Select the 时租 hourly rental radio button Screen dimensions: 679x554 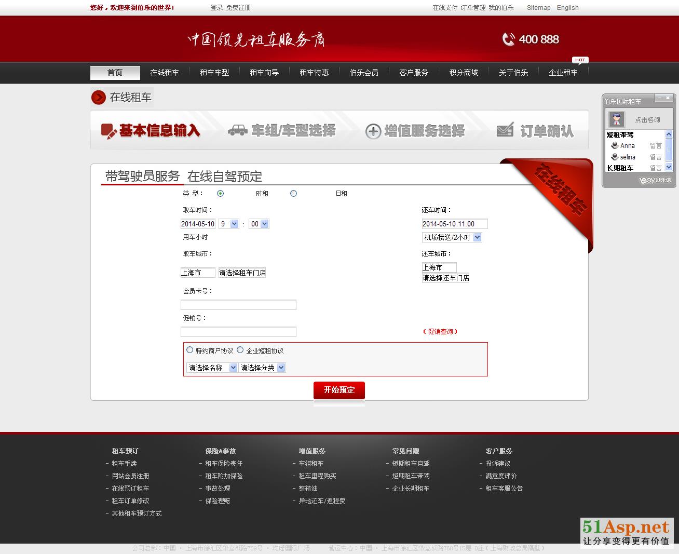click(221, 194)
